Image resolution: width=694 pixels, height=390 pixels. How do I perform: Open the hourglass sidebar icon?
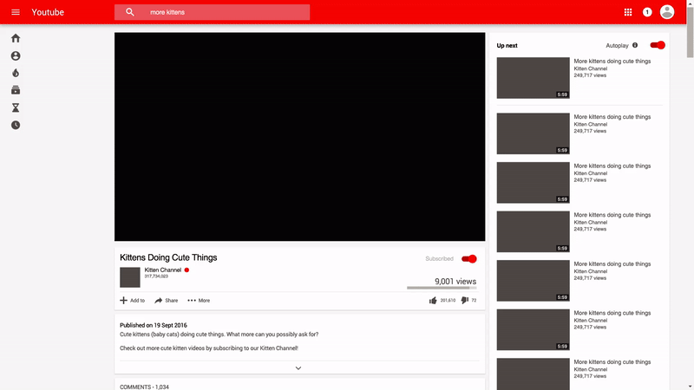tap(16, 107)
